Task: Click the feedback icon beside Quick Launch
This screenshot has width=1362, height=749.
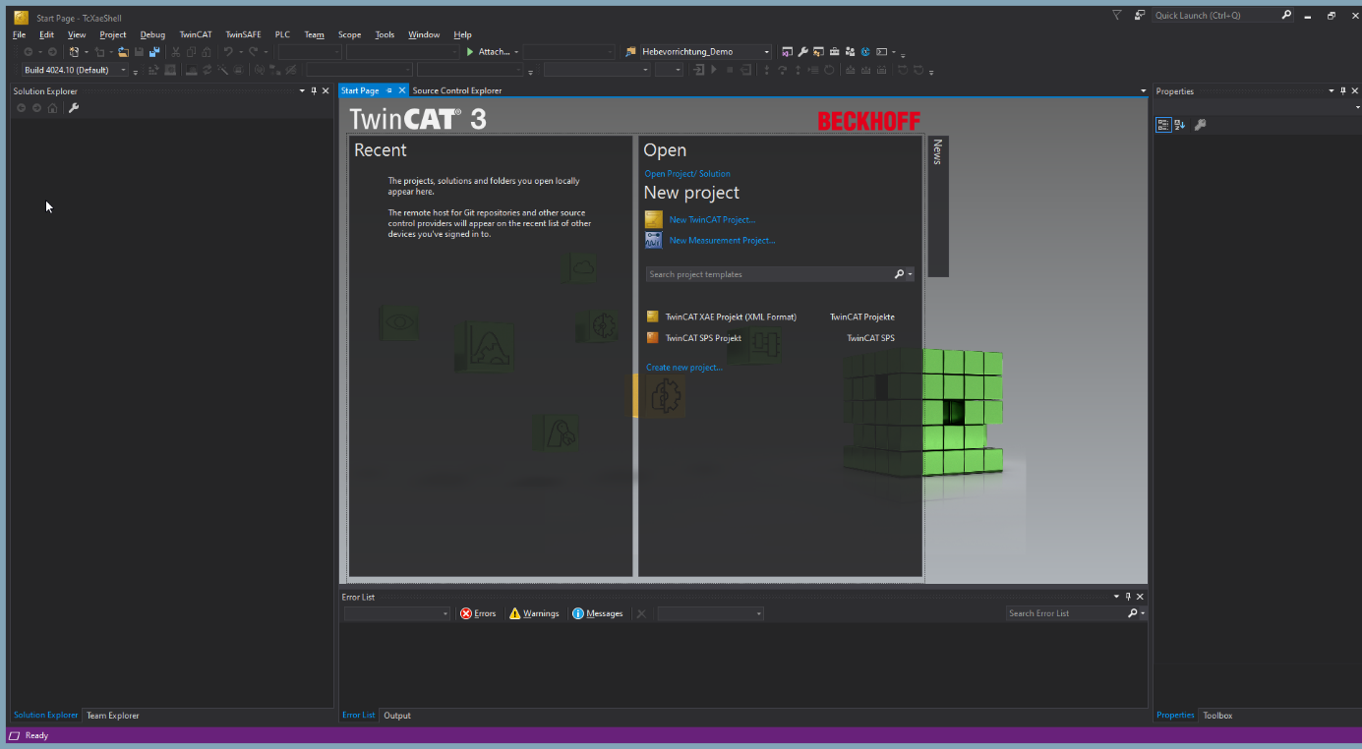Action: 1139,15
